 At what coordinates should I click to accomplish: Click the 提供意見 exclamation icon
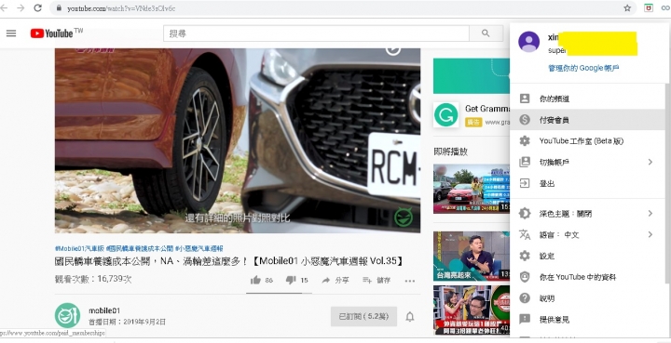point(524,319)
